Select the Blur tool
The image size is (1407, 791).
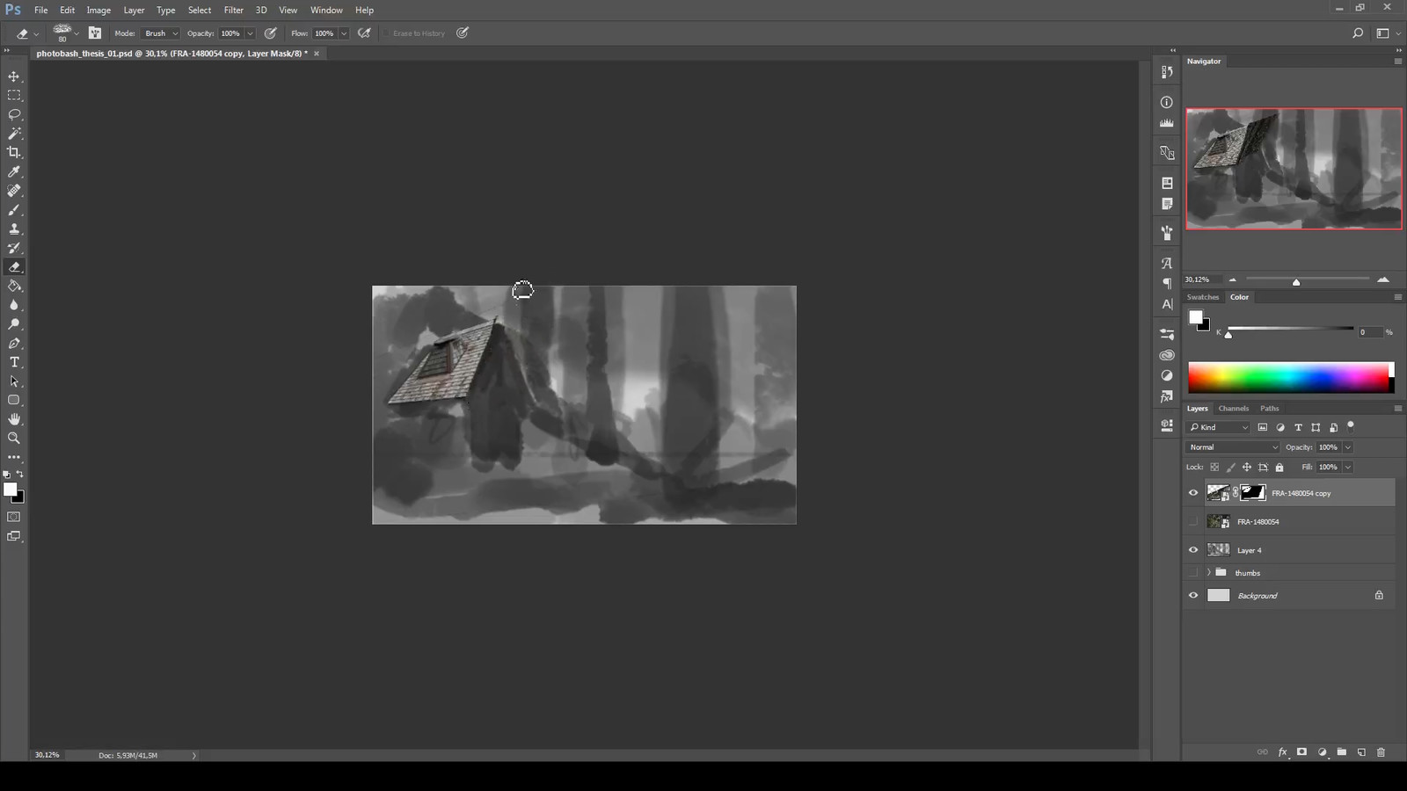coord(14,305)
